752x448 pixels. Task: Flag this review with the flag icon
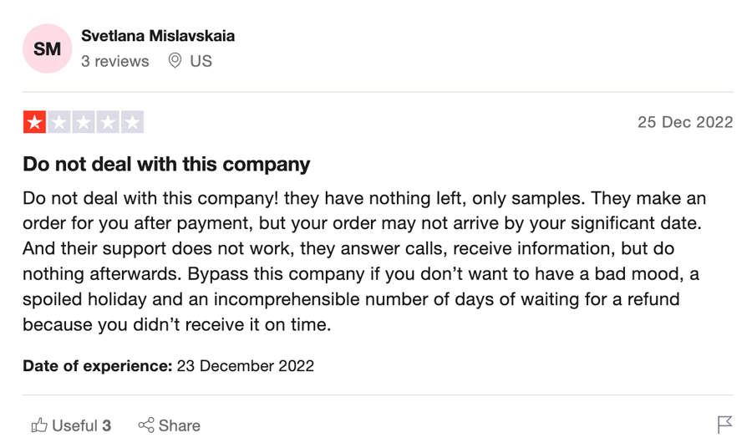[724, 425]
